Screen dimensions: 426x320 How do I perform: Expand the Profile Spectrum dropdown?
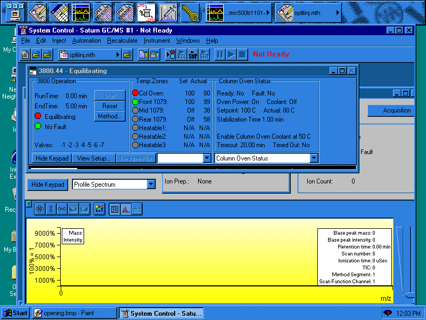coord(151,185)
